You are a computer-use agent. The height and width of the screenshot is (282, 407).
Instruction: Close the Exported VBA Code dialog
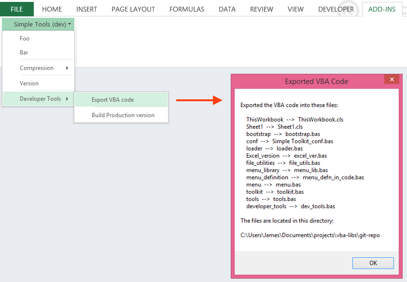[x=392, y=79]
